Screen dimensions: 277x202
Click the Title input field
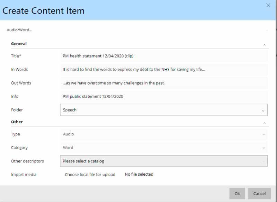pyautogui.click(x=164, y=56)
